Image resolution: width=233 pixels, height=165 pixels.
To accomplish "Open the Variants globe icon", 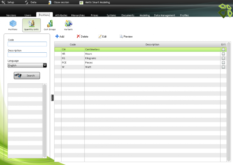I will click(68, 24).
